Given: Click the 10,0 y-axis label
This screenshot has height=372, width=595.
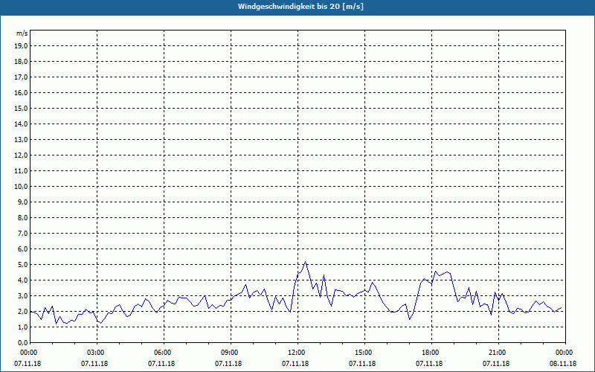Looking at the screenshot, I should pyautogui.click(x=22, y=187).
